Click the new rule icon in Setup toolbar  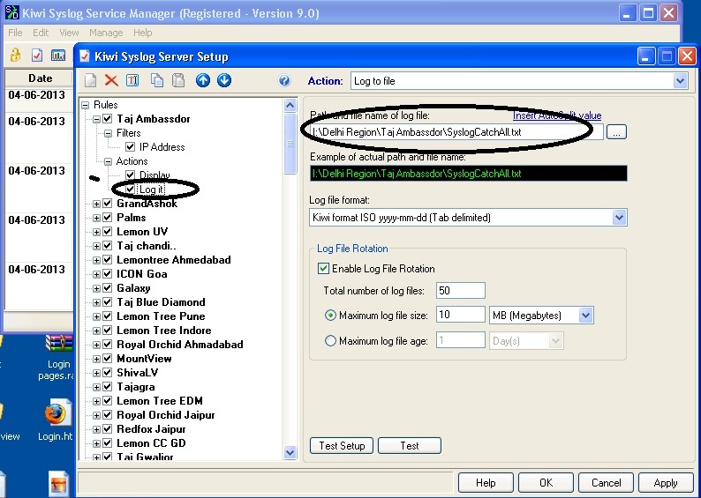click(x=91, y=80)
